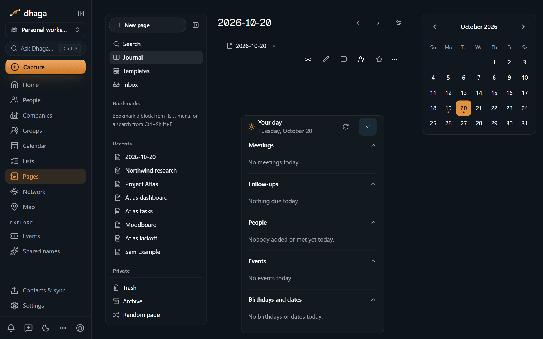
Task: Show previous month in mini calendar
Action: [x=435, y=27]
